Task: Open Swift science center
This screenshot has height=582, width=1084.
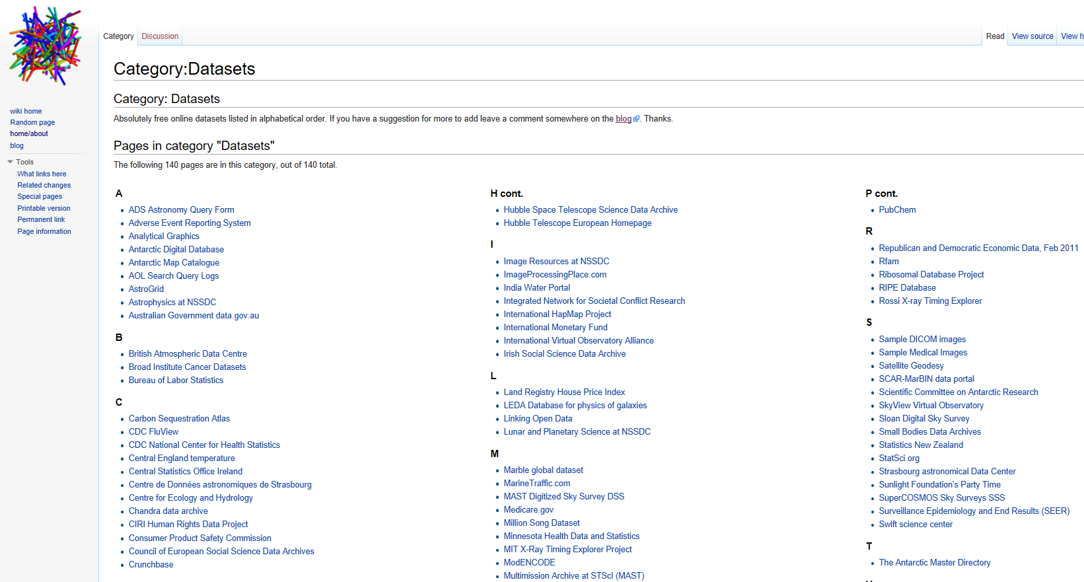Action: pos(916,524)
